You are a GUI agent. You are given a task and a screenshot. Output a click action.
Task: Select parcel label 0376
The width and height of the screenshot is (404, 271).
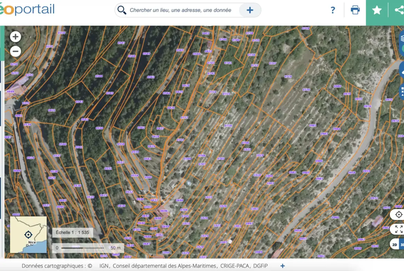click(62, 33)
